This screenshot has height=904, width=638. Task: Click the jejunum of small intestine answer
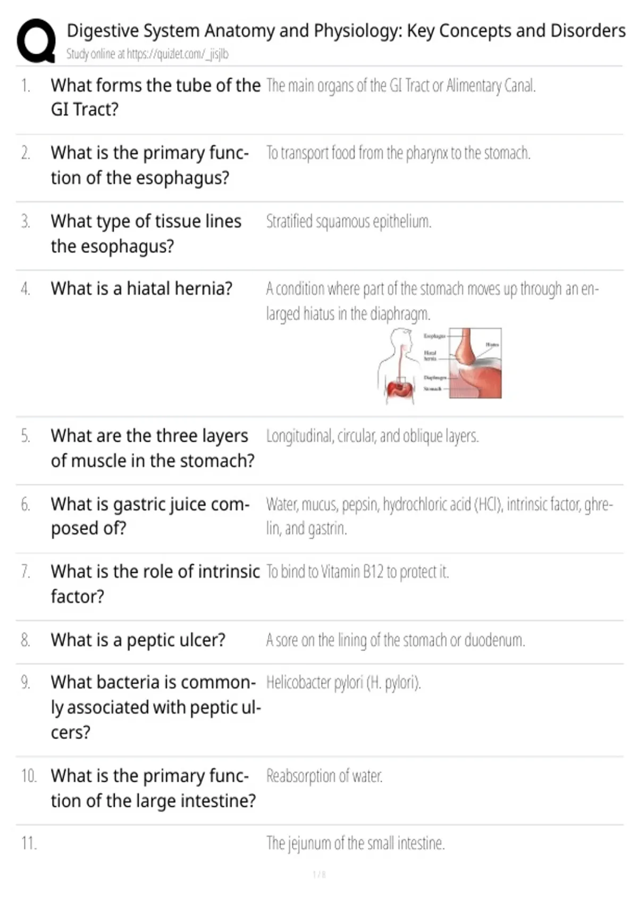pyautogui.click(x=355, y=843)
